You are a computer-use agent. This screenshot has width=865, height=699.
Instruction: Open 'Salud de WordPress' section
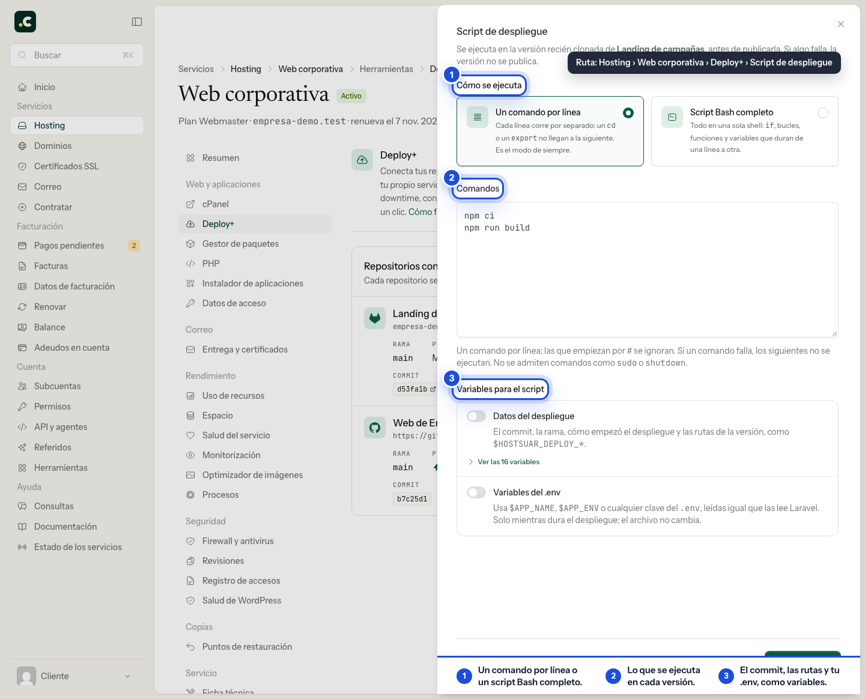coord(255,601)
